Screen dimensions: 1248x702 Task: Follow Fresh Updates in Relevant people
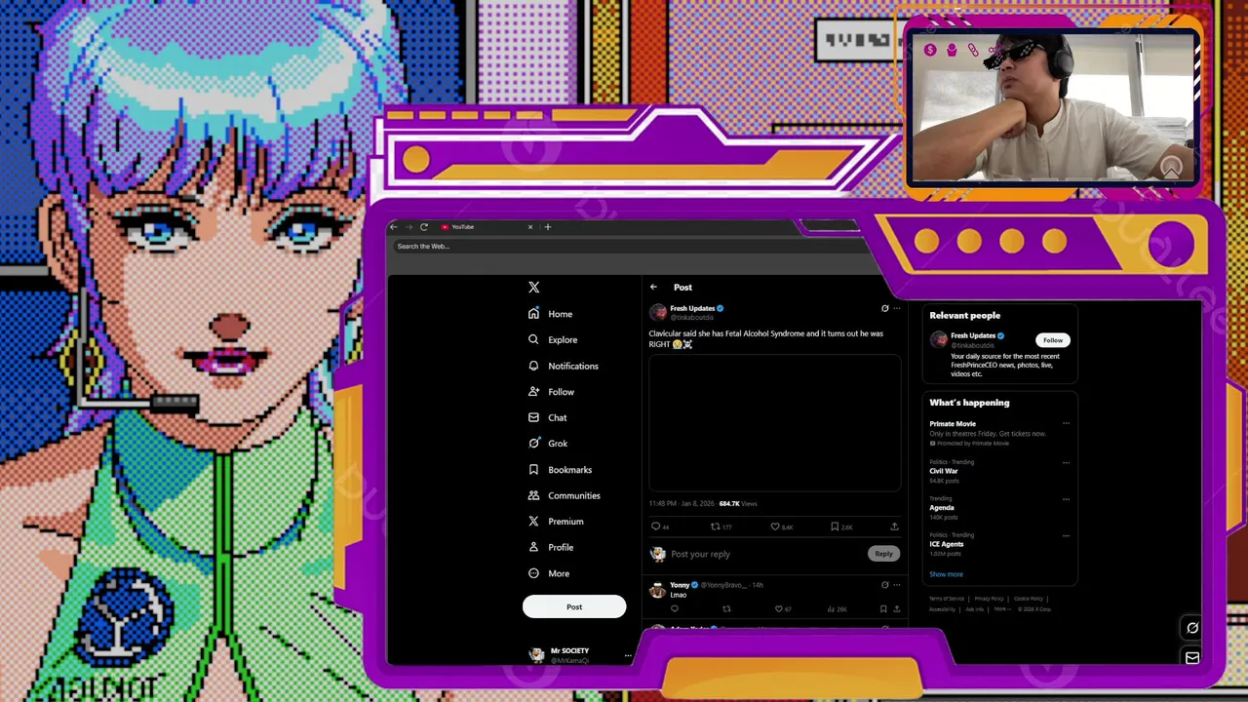point(1053,340)
